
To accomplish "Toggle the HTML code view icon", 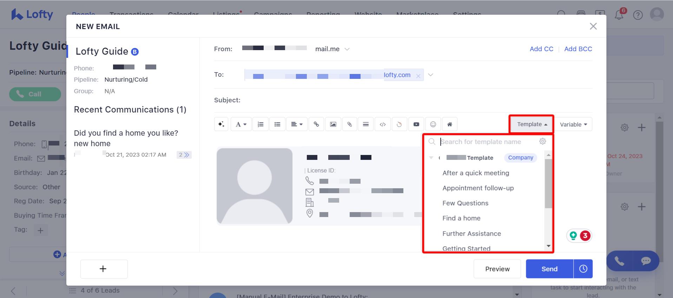I will 383,124.
